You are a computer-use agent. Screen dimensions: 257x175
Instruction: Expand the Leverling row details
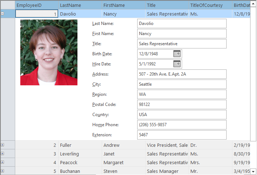tap(3, 154)
